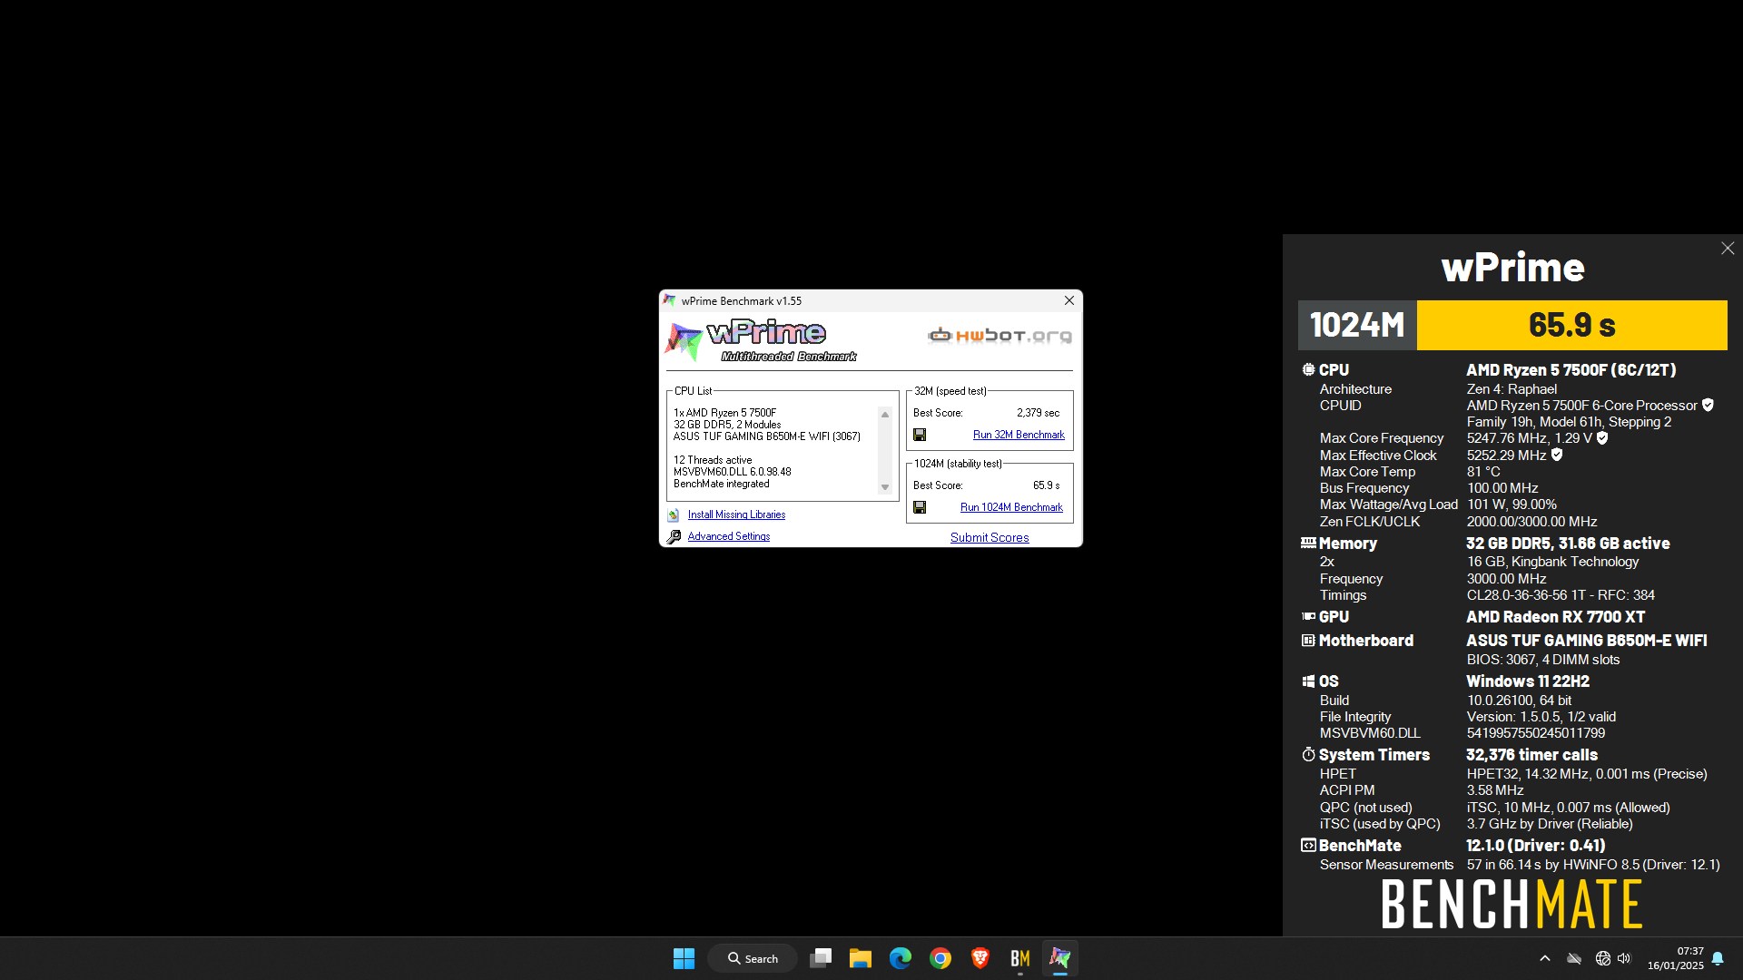Select the 1024M label in BenchMate panel
1743x980 pixels.
(x=1357, y=325)
